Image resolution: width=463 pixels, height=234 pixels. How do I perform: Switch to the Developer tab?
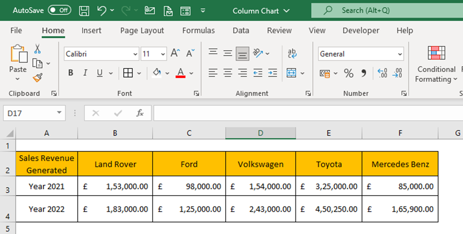[361, 31]
